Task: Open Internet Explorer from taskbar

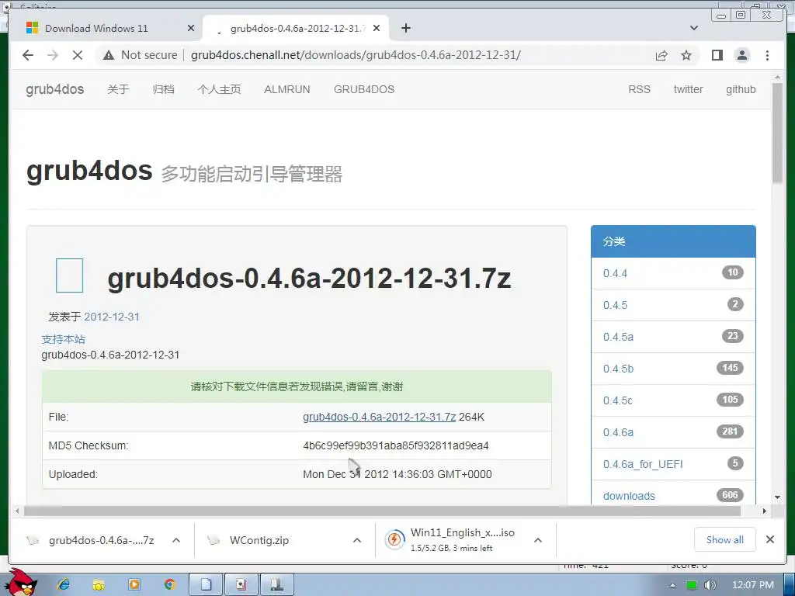Action: [x=64, y=585]
